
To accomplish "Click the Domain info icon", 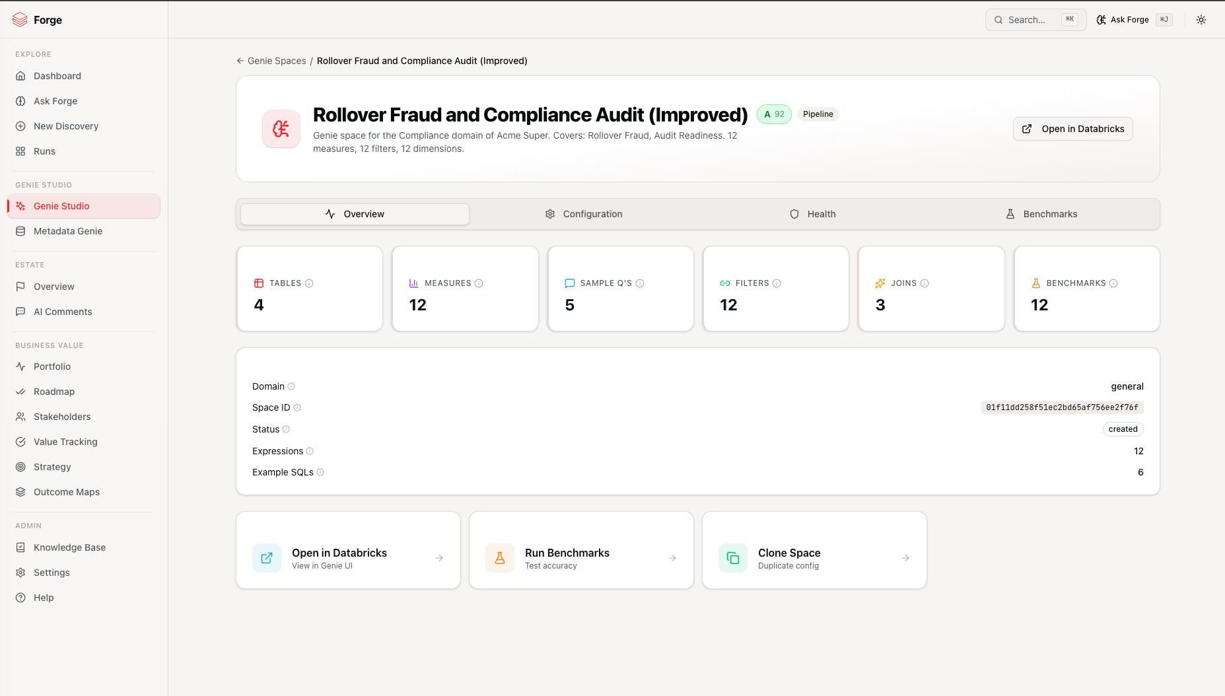I will point(291,386).
